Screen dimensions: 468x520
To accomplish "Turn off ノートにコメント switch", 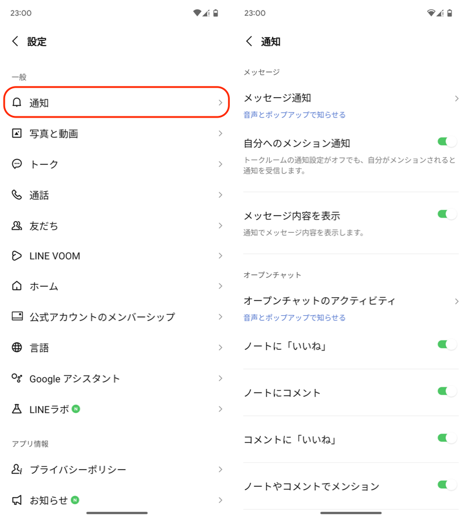I will click(x=447, y=391).
